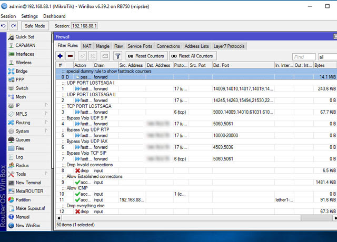
Task: Click the filter funnel icon
Action: 118,56
